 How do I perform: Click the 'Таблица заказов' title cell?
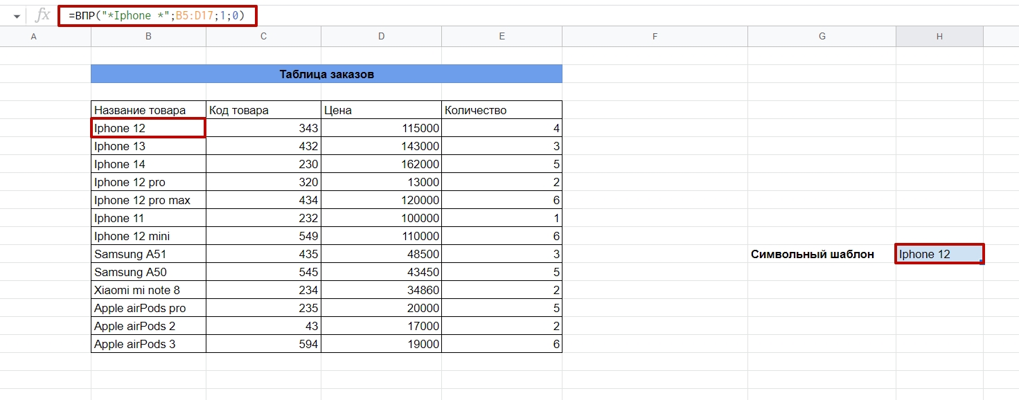(326, 74)
